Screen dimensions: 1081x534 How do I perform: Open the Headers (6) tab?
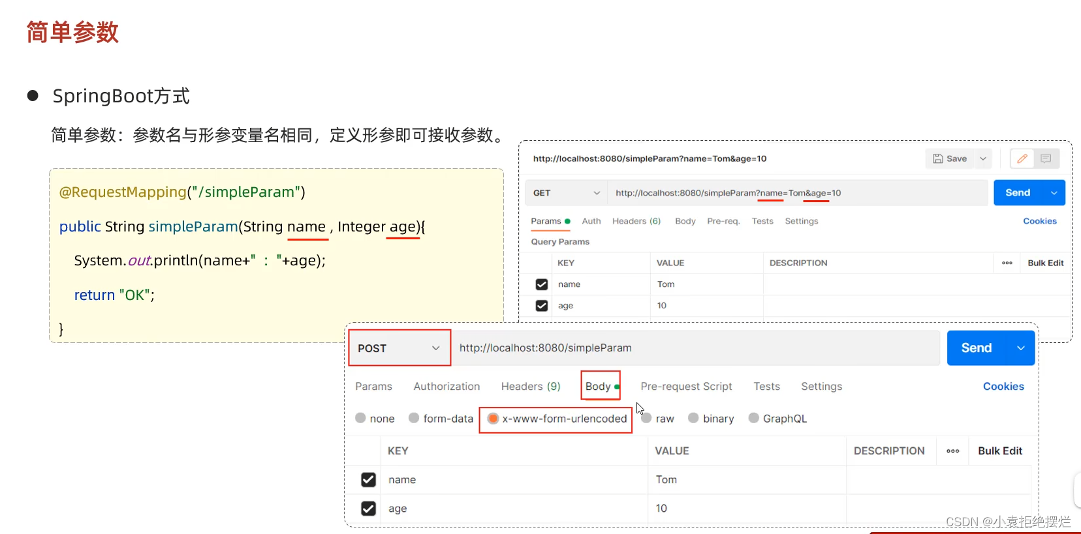point(636,221)
